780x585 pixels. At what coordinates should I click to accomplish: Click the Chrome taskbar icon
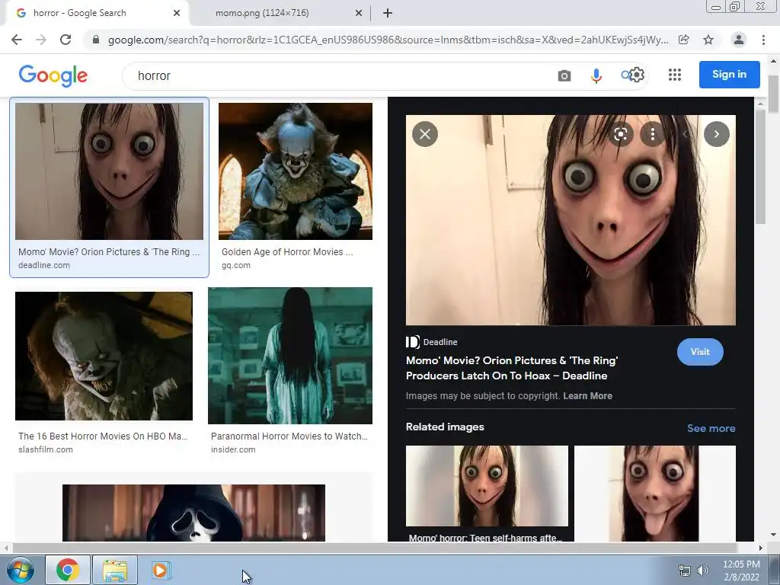click(68, 570)
